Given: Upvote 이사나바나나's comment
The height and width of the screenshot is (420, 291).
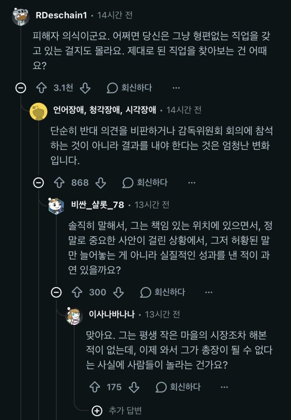Looking at the screenshot, I should coord(95,387).
